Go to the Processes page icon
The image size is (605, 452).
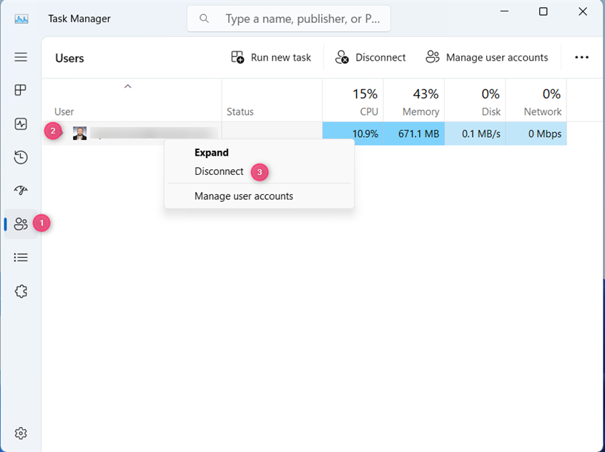click(x=21, y=90)
